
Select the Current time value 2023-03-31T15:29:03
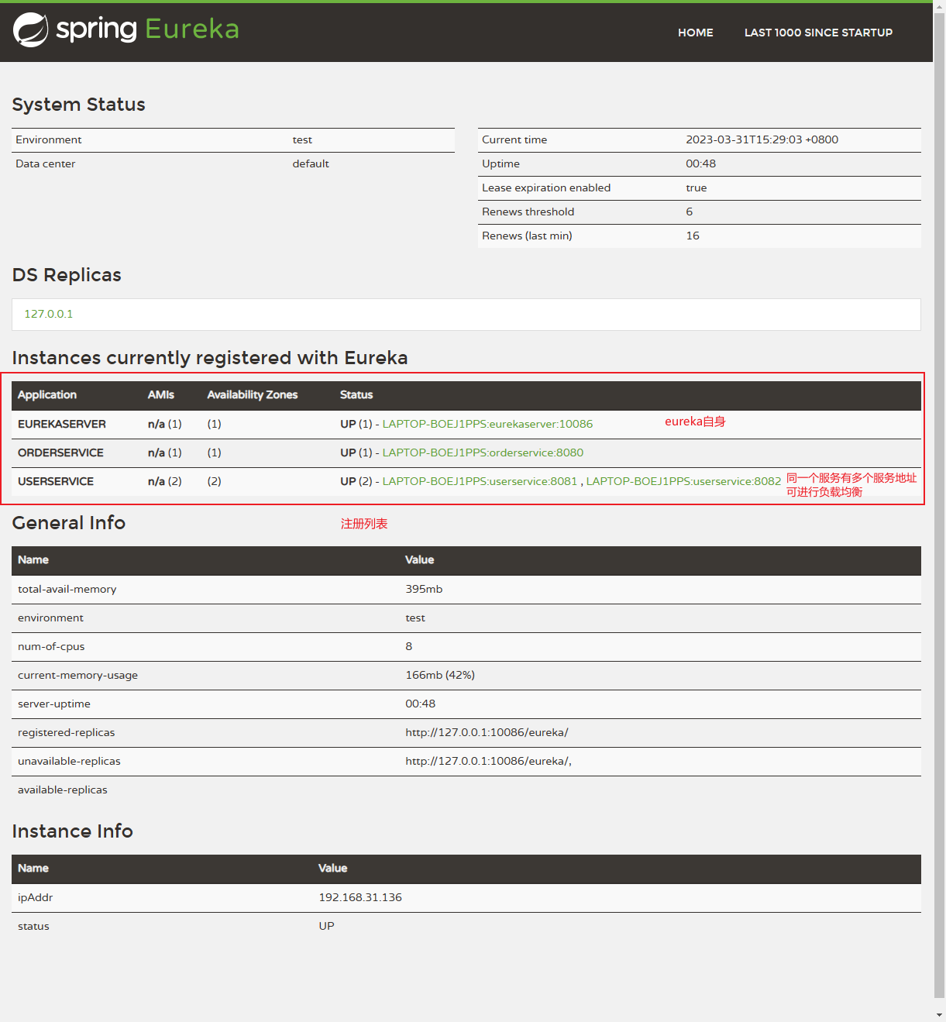pyautogui.click(x=762, y=139)
